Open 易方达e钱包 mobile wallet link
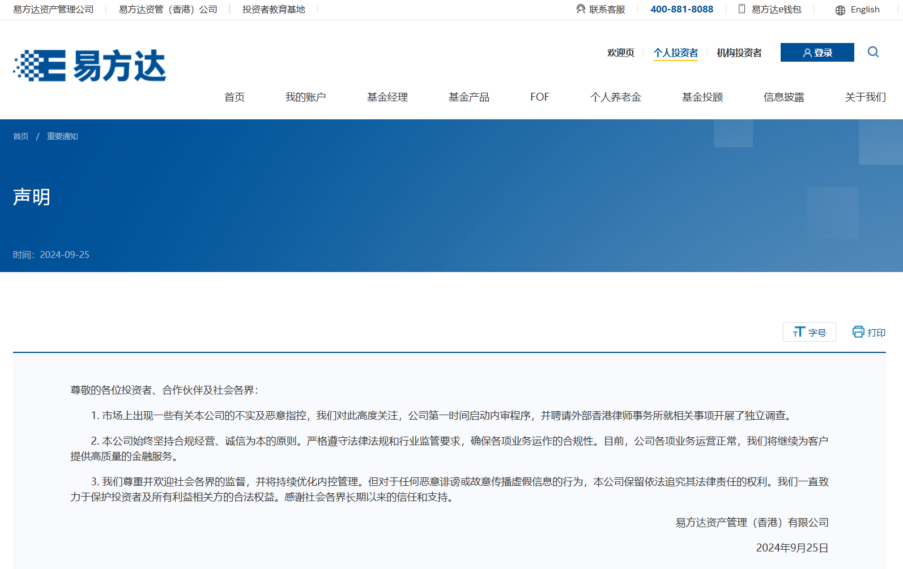The height and width of the screenshot is (569, 903). point(770,10)
